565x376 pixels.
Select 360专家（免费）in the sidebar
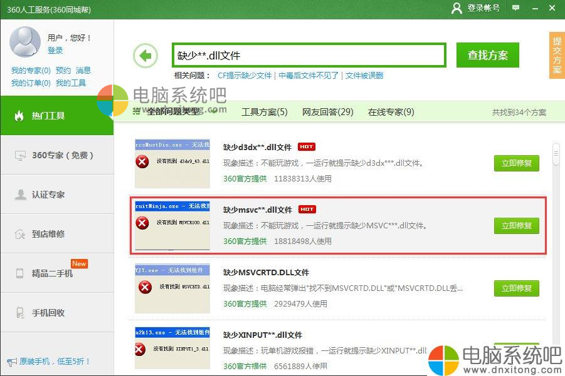(x=57, y=155)
